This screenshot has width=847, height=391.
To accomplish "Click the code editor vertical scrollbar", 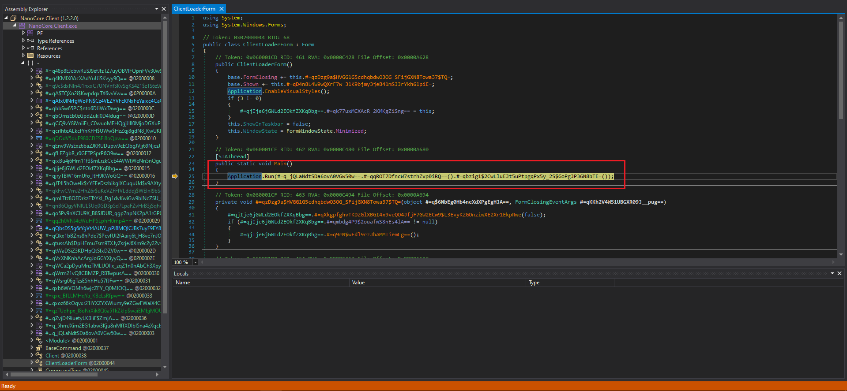I will tap(841, 70).
